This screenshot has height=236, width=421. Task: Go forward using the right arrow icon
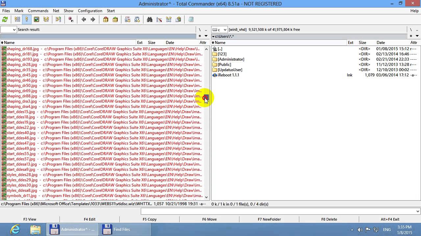coord(93,19)
